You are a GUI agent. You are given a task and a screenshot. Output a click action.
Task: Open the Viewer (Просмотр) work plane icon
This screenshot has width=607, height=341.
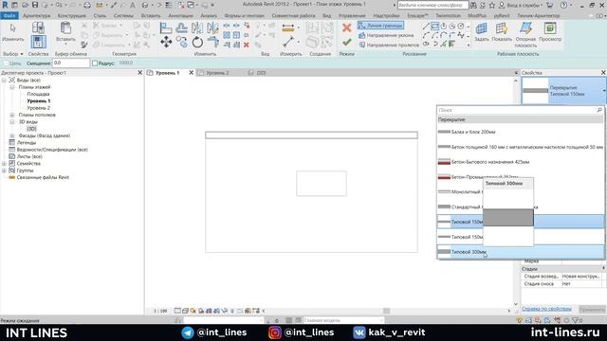tap(550, 28)
